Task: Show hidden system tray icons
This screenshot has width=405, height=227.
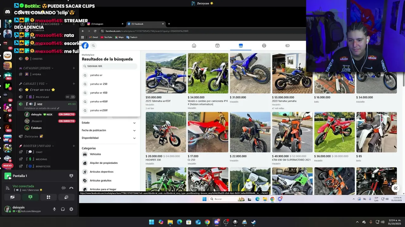Action: tap(357, 222)
